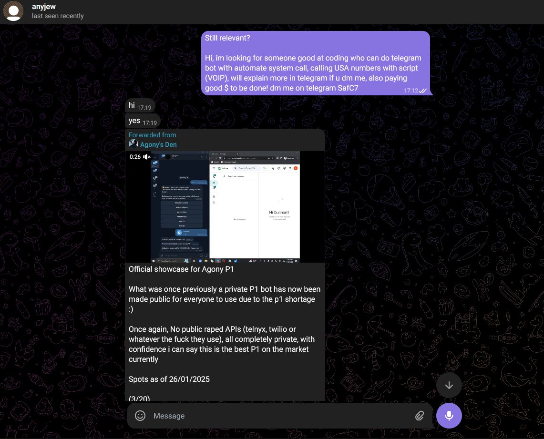This screenshot has width=544, height=439.
Task: Record a voice message with microphone button
Action: [x=449, y=416]
